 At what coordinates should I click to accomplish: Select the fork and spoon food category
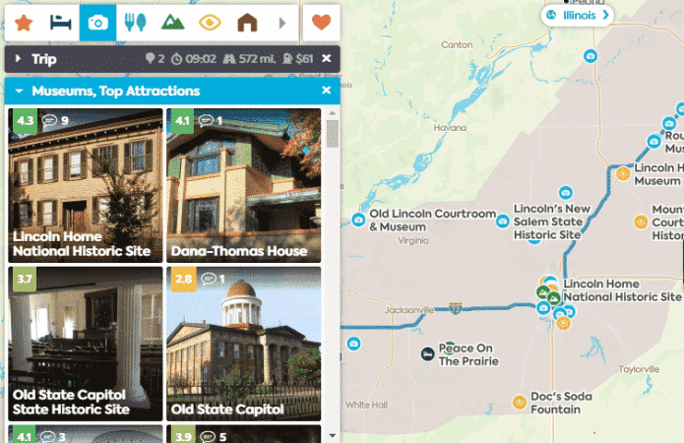[135, 23]
